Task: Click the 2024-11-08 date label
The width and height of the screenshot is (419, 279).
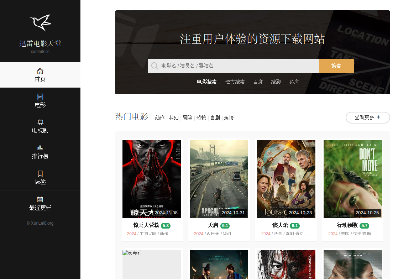Action: point(166,213)
